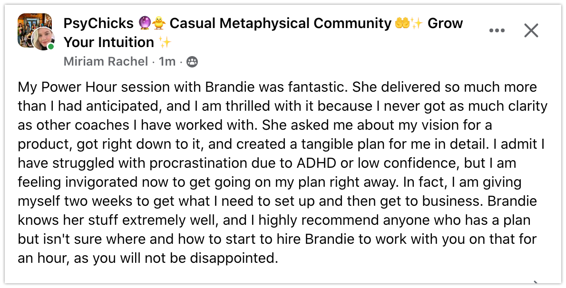The height and width of the screenshot is (288, 566).
Task: Open Miriam Rachel's round profile picture
Action: (42, 39)
